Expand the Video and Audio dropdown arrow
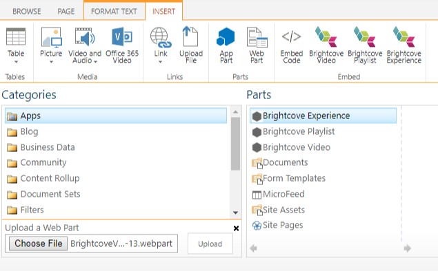This screenshot has height=271, width=438. click(96, 61)
